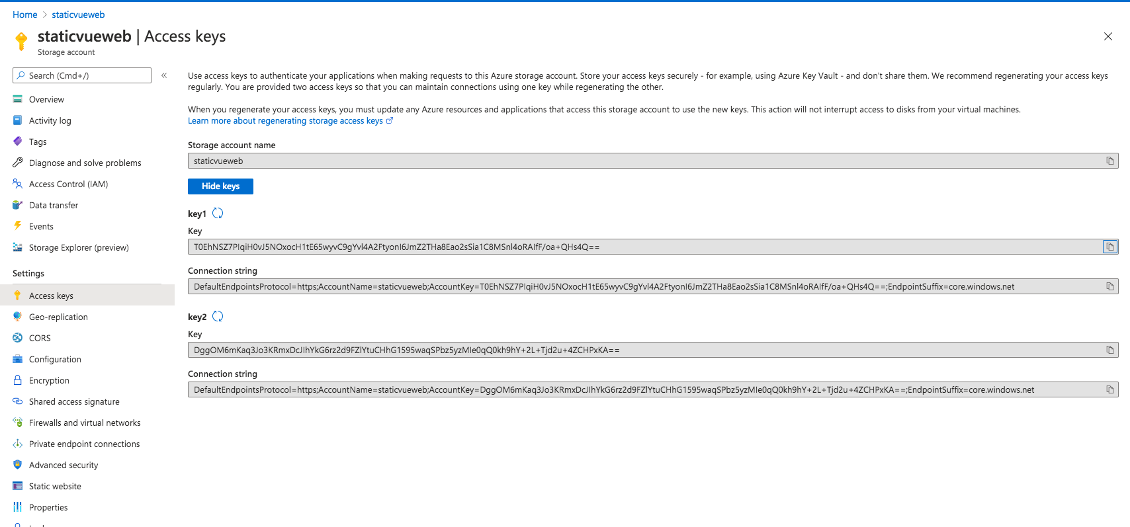Viewport: 1130px width, 527px height.
Task: Click the Tags icon
Action: click(18, 142)
